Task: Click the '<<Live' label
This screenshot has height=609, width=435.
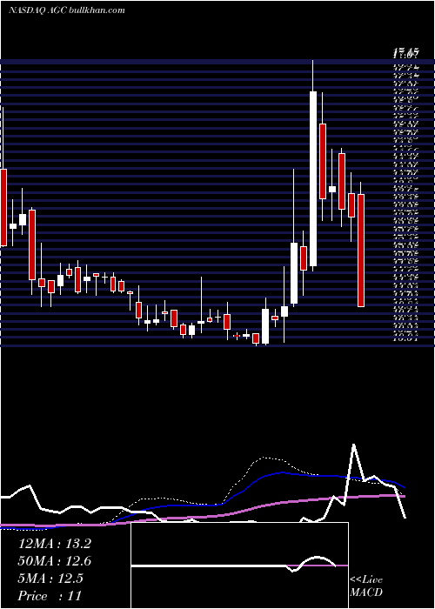Action: click(366, 580)
